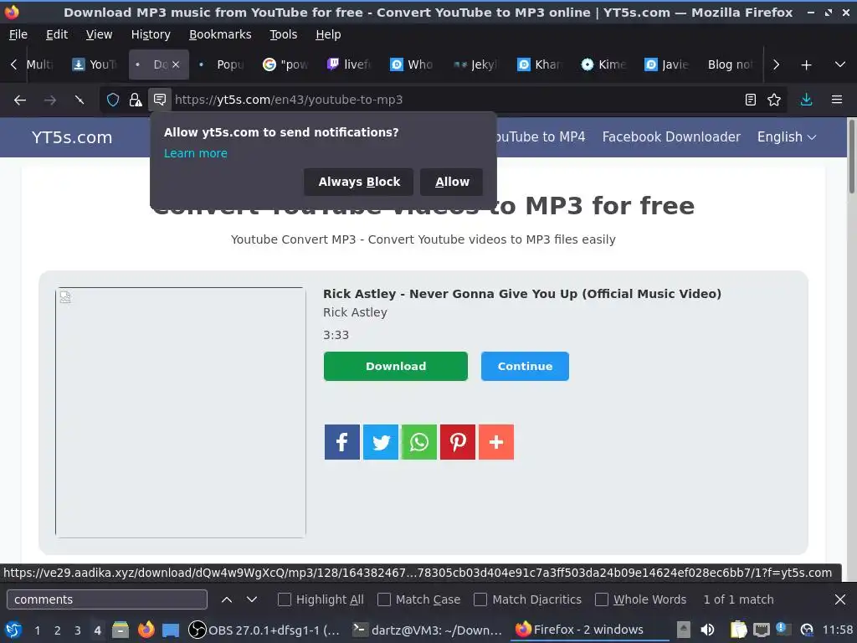The height and width of the screenshot is (643, 857).
Task: Open the system start menu icon
Action: coord(13,630)
